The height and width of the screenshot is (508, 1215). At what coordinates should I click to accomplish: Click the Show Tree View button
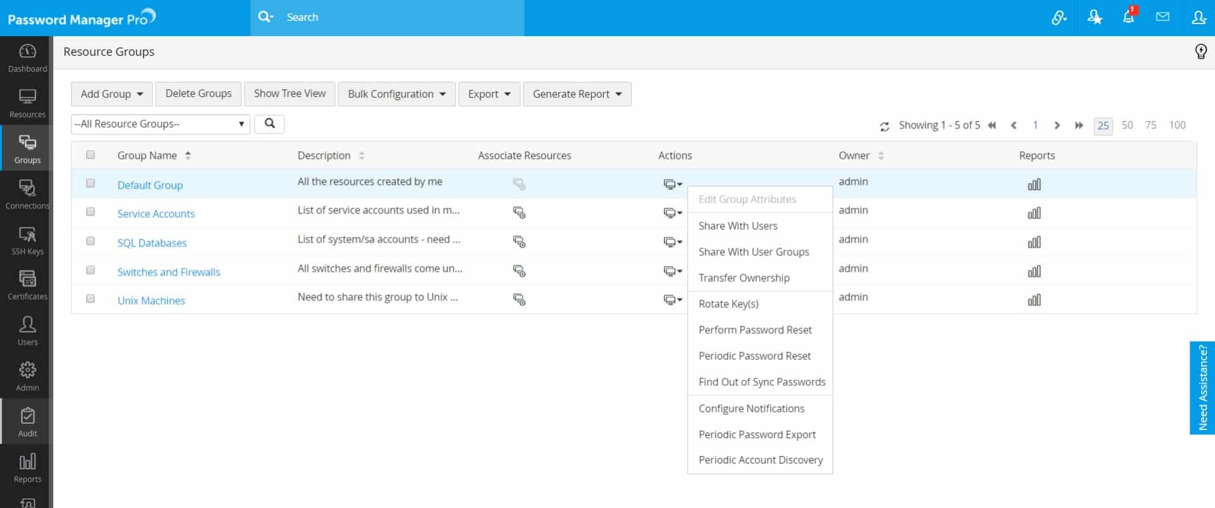click(289, 94)
